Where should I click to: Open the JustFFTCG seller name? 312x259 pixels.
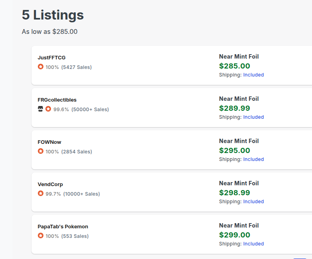click(51, 57)
